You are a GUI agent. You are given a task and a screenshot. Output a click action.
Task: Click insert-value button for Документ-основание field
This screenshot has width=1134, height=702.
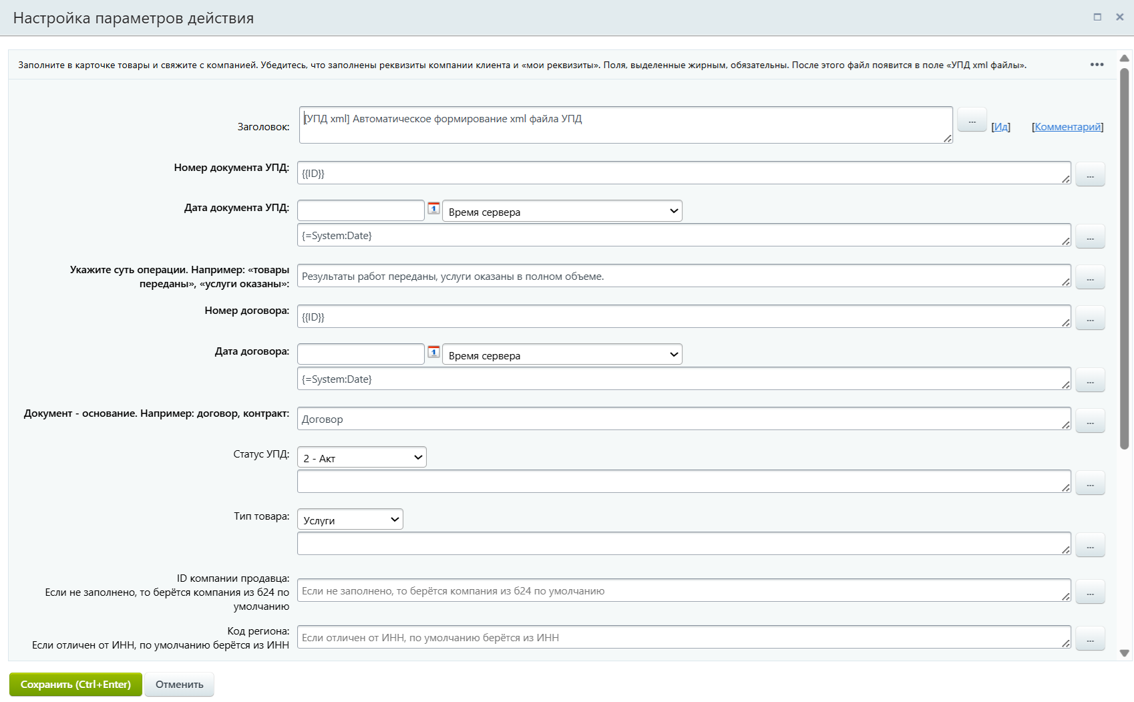1090,421
